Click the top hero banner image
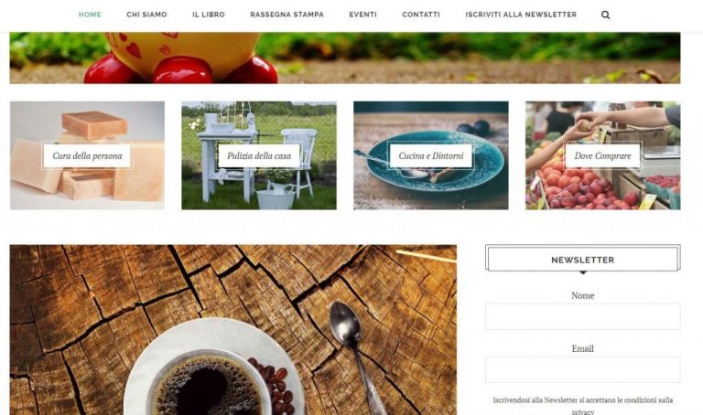703x415 pixels. point(345,58)
